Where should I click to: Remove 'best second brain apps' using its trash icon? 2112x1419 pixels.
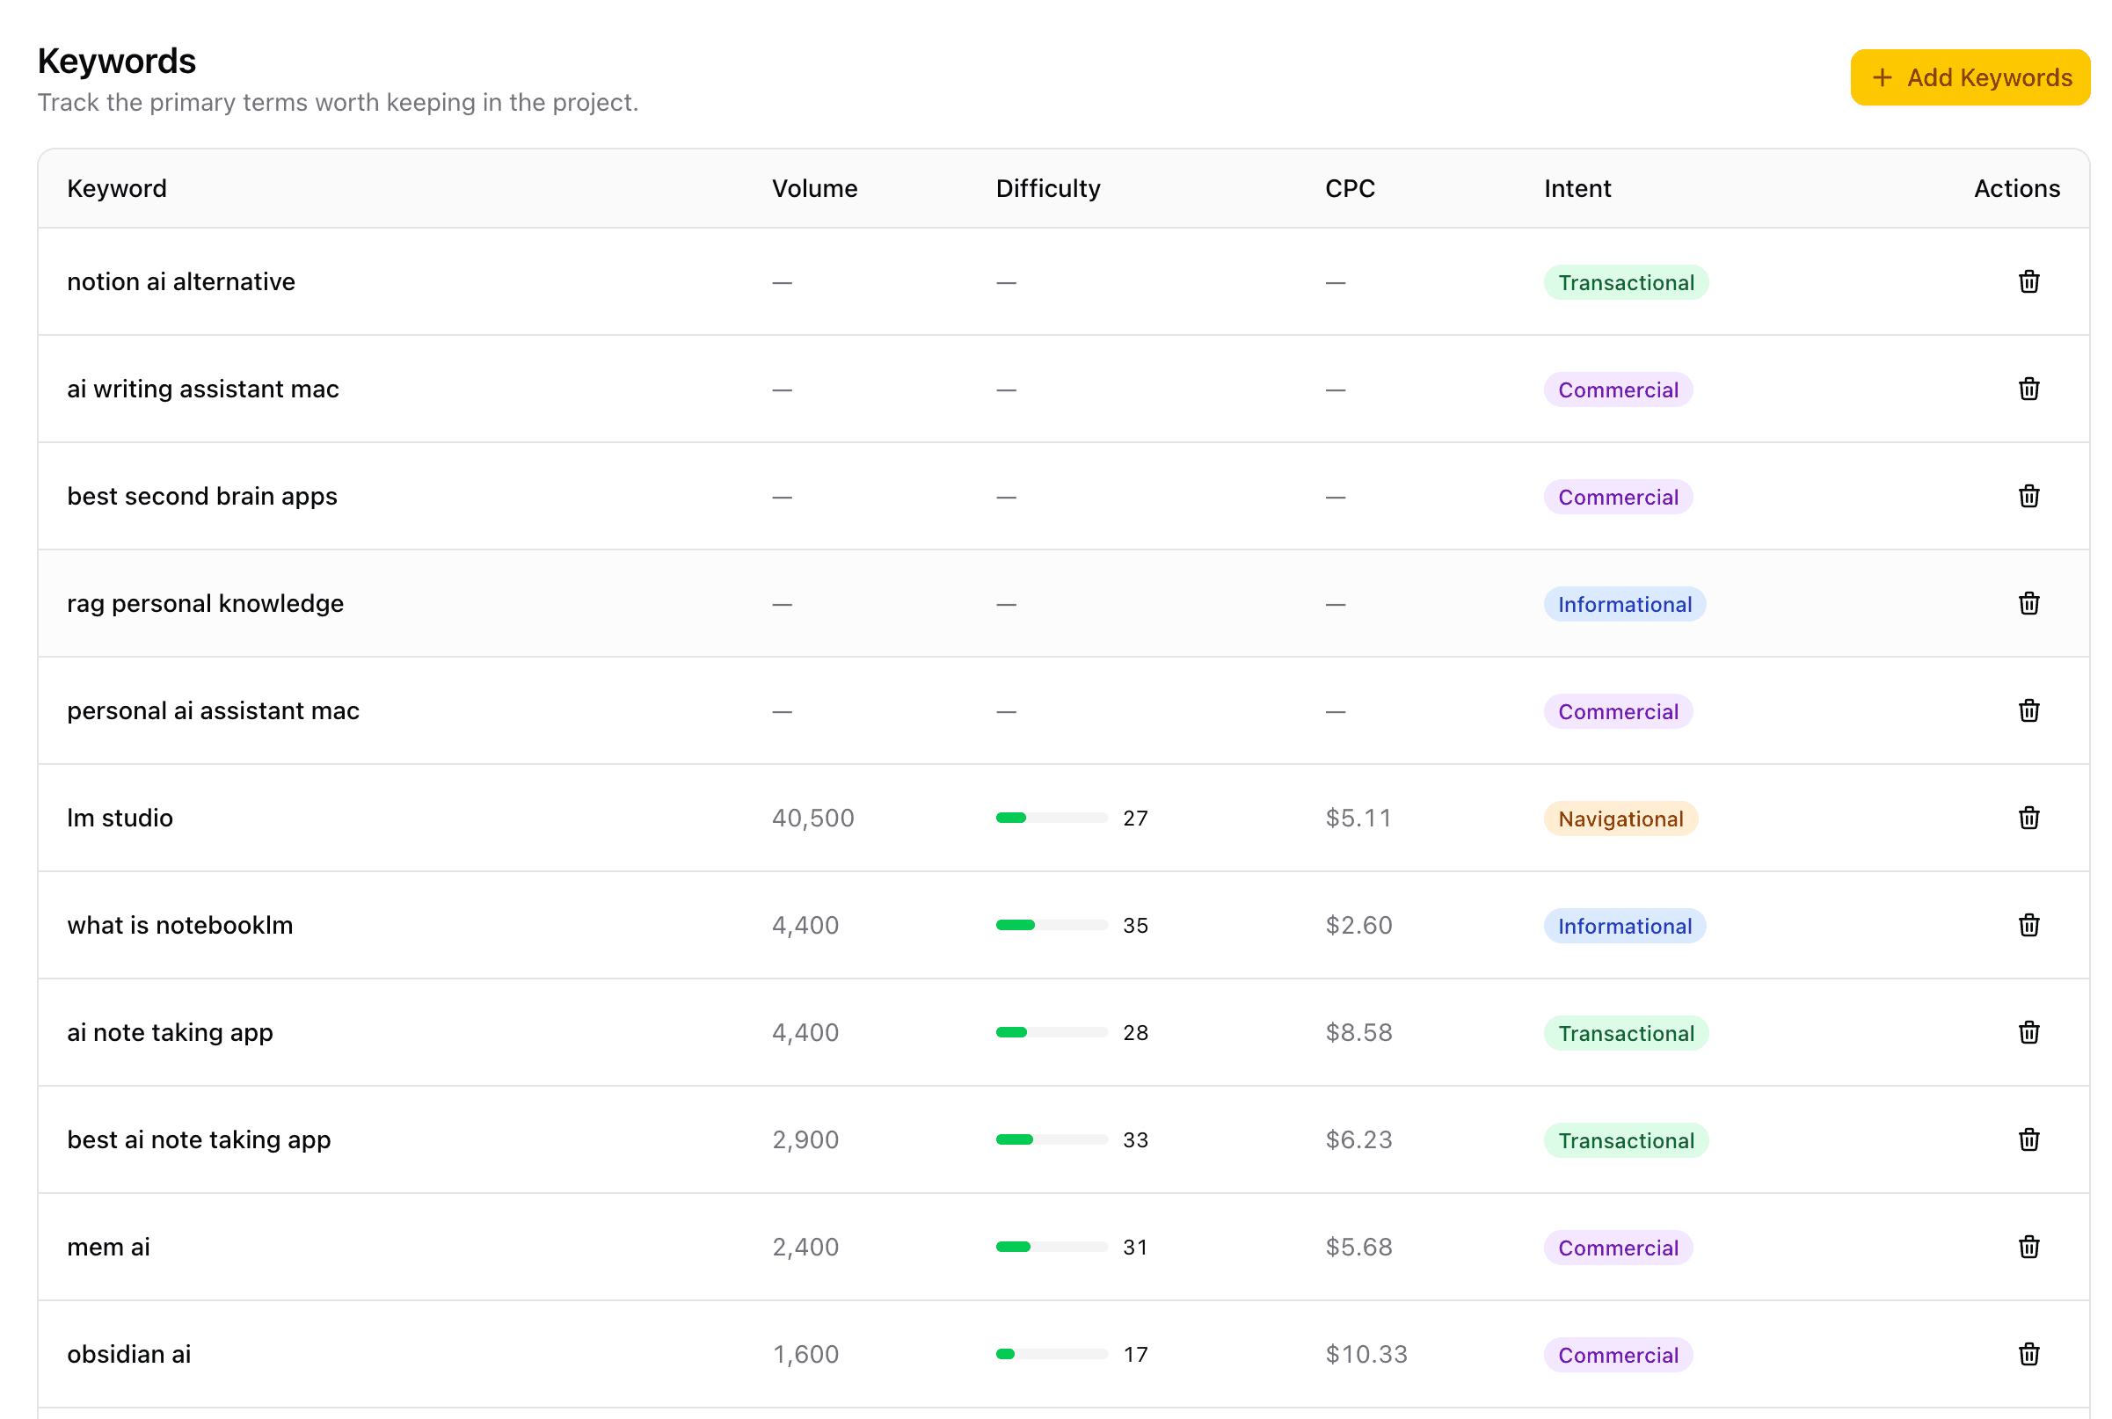(x=2029, y=496)
